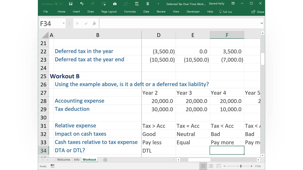The image size is (303, 170).
Task: Open the Data tab
Action: tap(146, 12)
